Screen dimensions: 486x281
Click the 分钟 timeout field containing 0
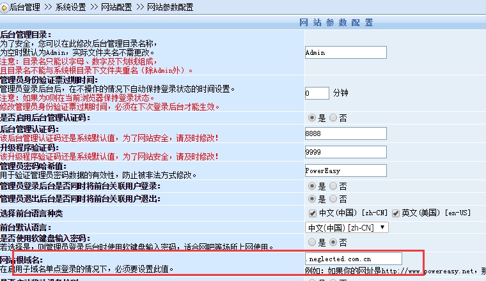click(x=317, y=93)
